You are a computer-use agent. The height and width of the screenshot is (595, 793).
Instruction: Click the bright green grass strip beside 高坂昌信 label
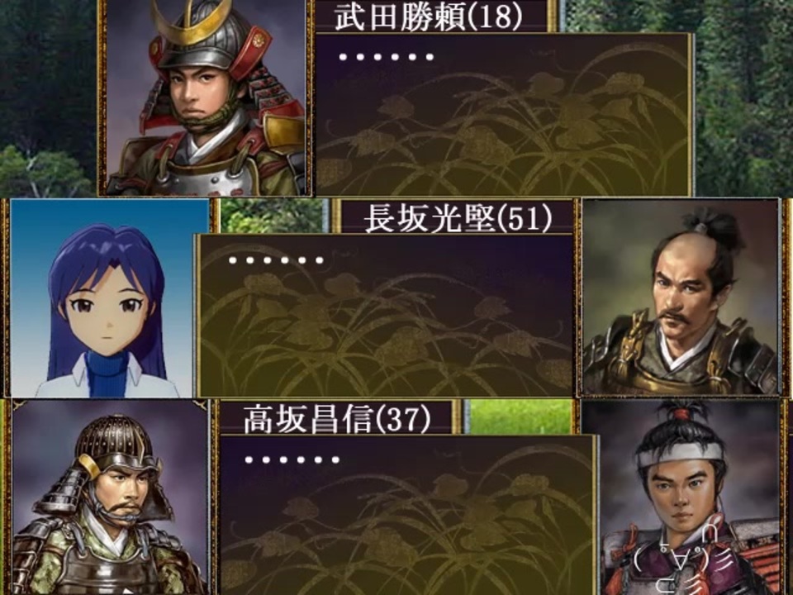click(x=521, y=416)
